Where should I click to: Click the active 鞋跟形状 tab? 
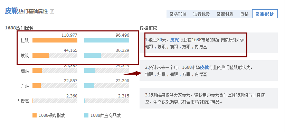click(265, 14)
